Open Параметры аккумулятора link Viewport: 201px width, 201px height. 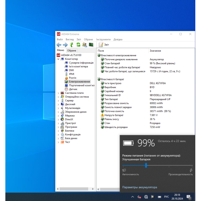coord(140,187)
